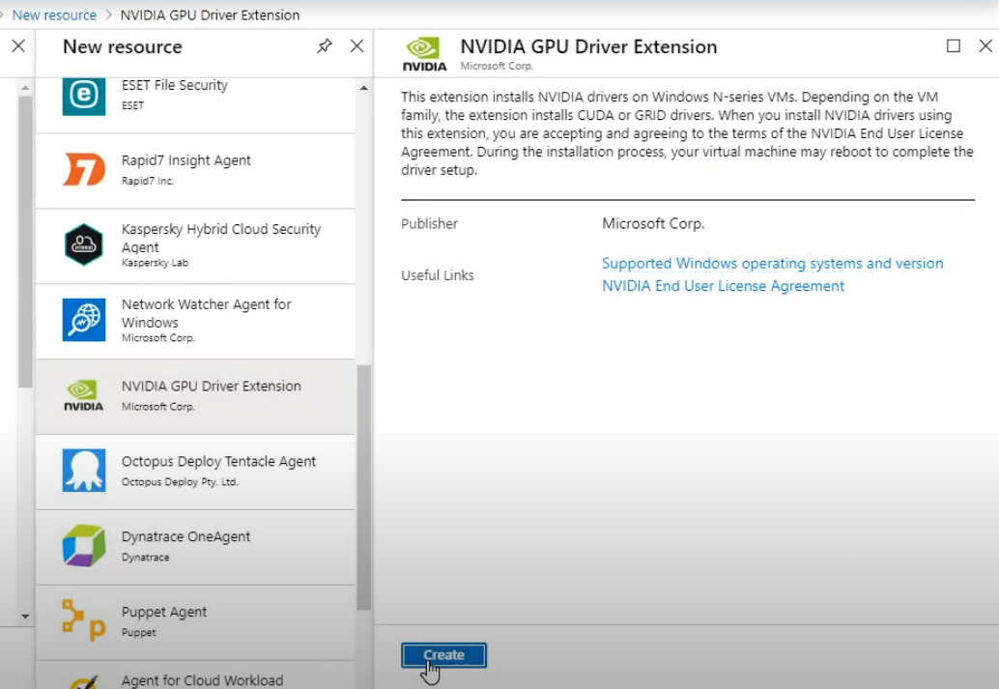Click the Puppet Agent logo icon
Image resolution: width=999 pixels, height=689 pixels.
coord(83,620)
